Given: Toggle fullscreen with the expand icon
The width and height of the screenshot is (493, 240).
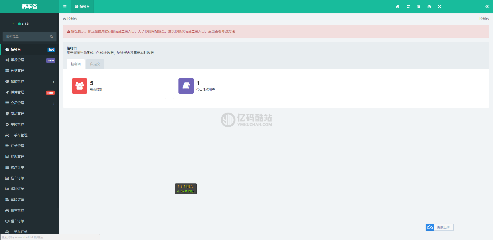Looking at the screenshot, I should point(440,6).
